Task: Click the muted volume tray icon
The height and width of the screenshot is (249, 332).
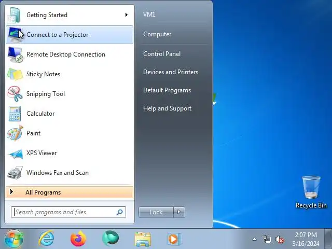Action: click(280, 240)
